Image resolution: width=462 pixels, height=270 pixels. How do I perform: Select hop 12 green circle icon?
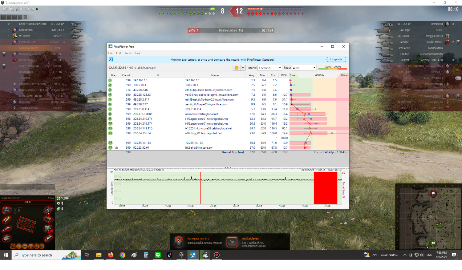[x=110, y=133]
